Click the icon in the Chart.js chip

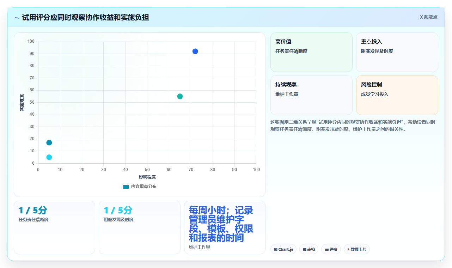[x=276, y=249]
